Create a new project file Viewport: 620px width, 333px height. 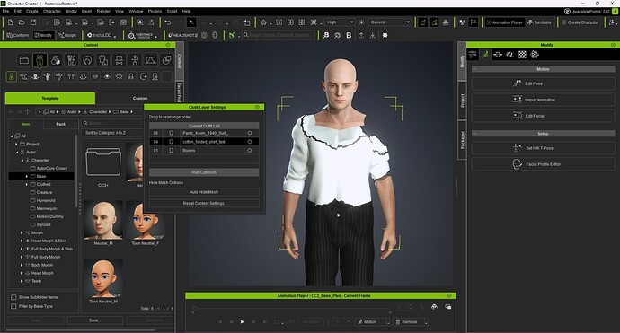tap(10, 22)
